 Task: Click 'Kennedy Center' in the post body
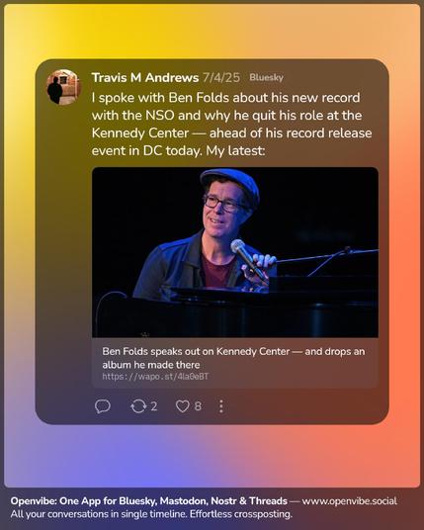tap(140, 133)
